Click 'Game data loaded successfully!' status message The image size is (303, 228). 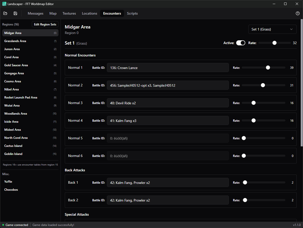tap(53, 225)
